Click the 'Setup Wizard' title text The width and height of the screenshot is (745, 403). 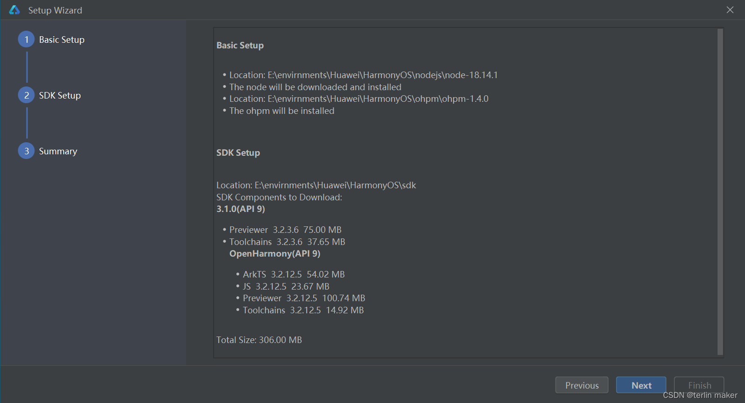click(55, 10)
